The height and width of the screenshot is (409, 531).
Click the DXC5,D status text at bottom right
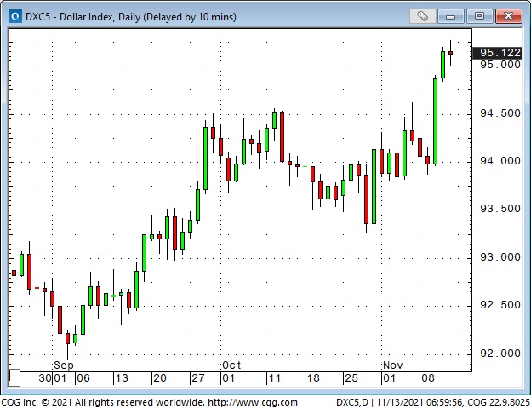pyautogui.click(x=351, y=402)
